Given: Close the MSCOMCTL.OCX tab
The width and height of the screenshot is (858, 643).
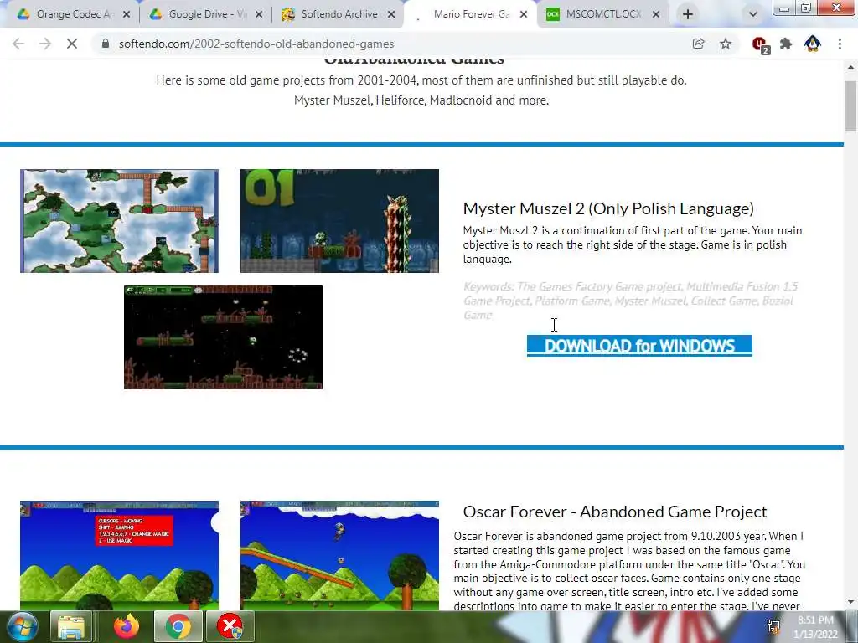Looking at the screenshot, I should 656,14.
